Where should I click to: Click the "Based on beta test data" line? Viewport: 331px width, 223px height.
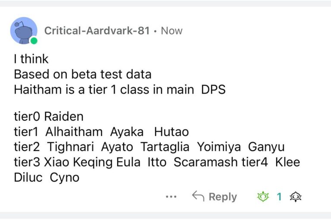tap(83, 74)
